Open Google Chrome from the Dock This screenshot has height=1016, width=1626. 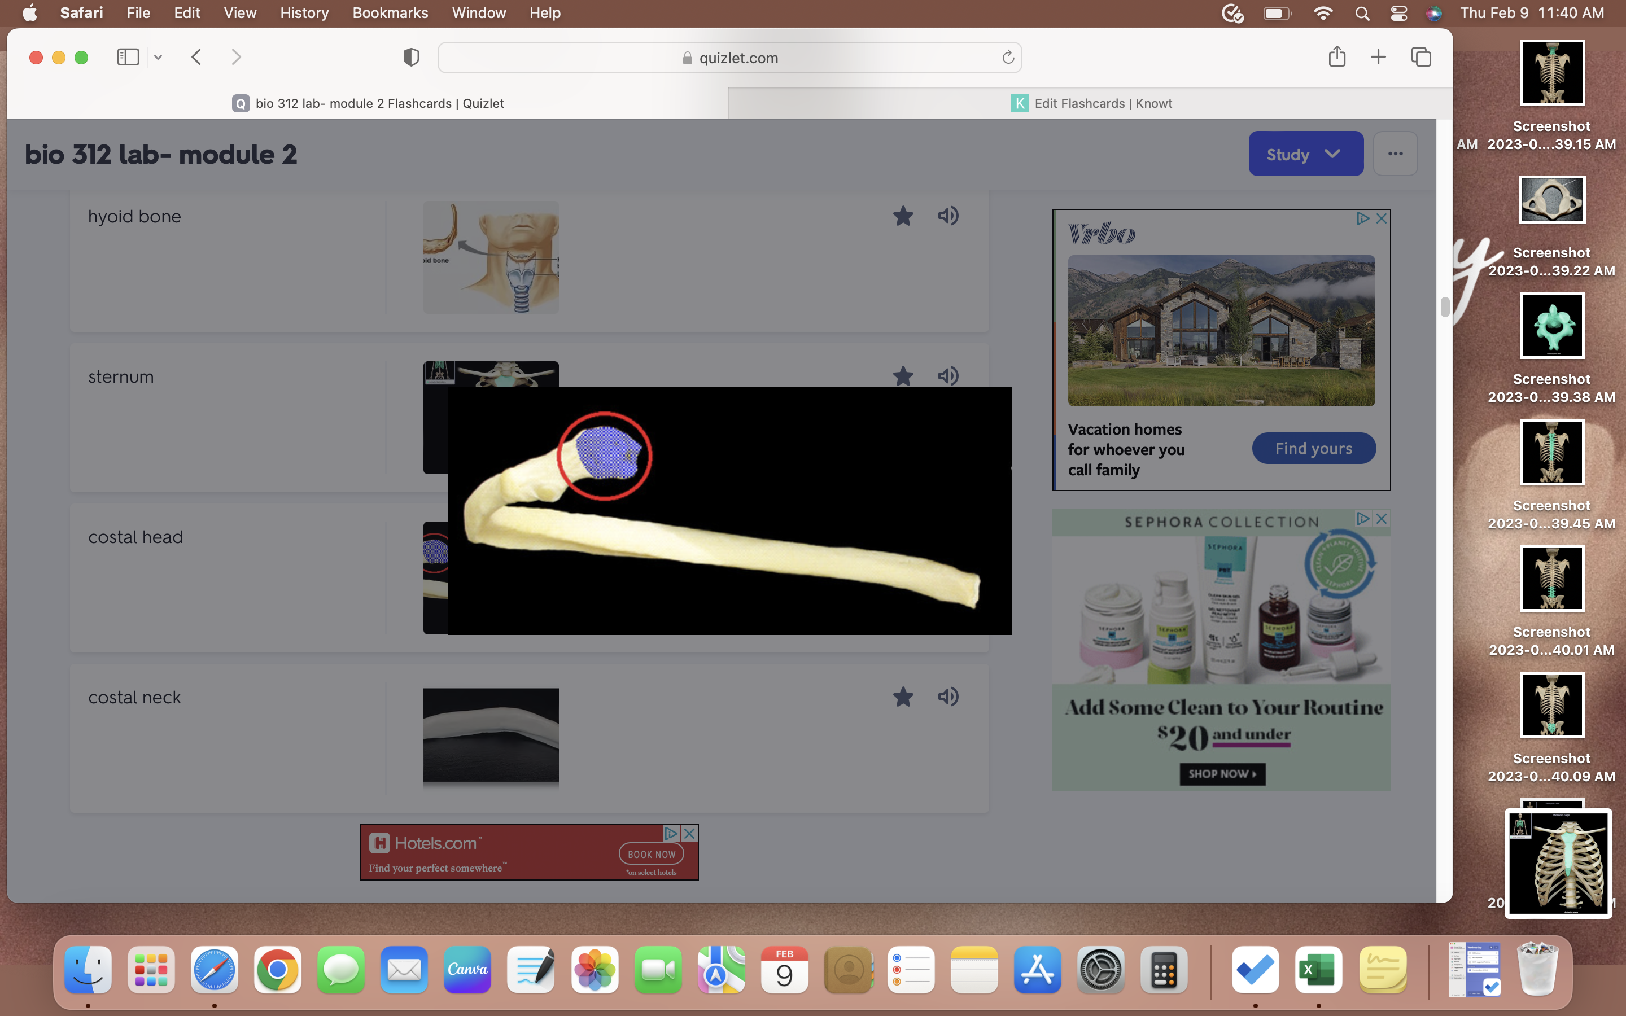(278, 970)
